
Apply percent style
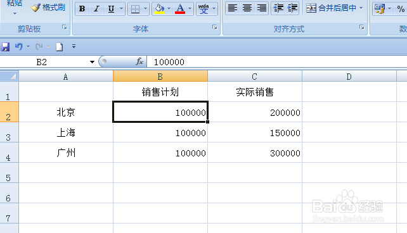click(401, 9)
